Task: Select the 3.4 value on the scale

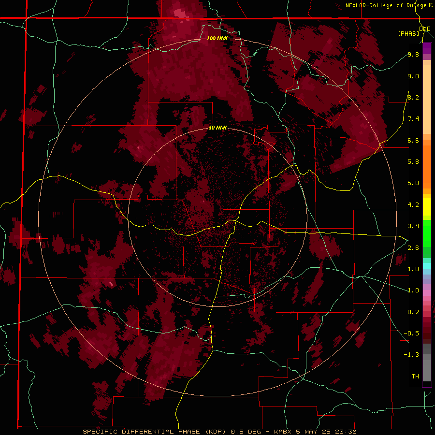Action: pyautogui.click(x=413, y=226)
